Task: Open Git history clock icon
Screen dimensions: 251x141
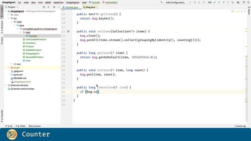Action: tap(228, 2)
